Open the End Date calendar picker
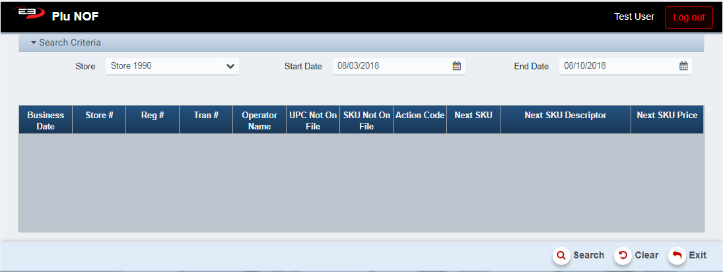Screen dimensions: 723x272 pyautogui.click(x=683, y=66)
